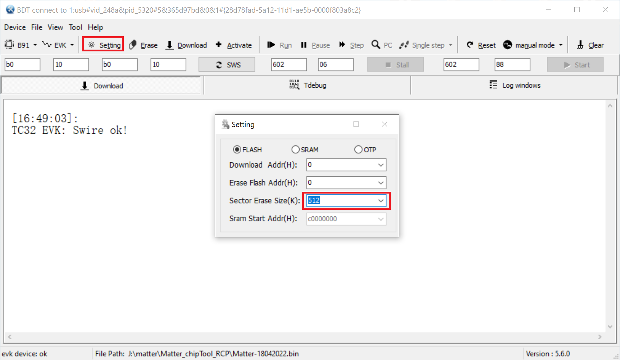Select the OTP radio button

358,150
